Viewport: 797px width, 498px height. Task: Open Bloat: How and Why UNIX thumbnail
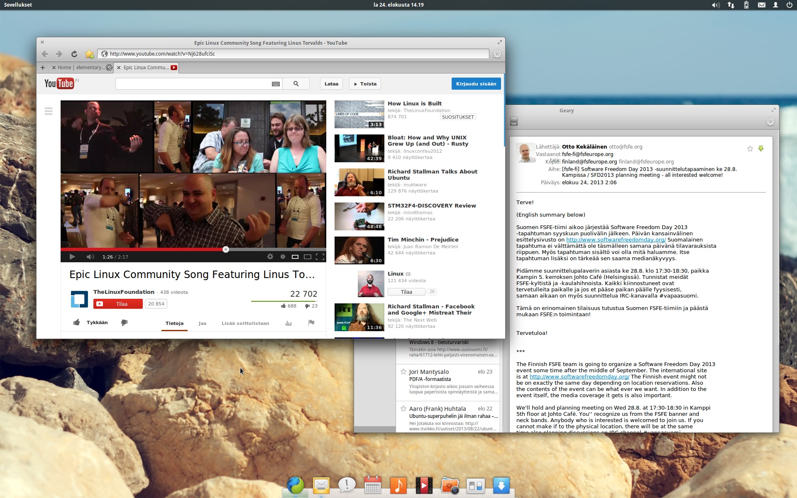point(359,148)
